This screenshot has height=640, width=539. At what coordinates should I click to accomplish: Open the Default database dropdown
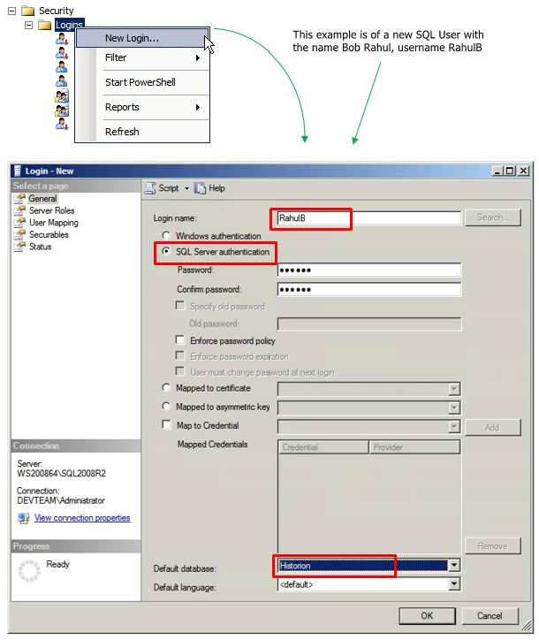click(x=454, y=565)
